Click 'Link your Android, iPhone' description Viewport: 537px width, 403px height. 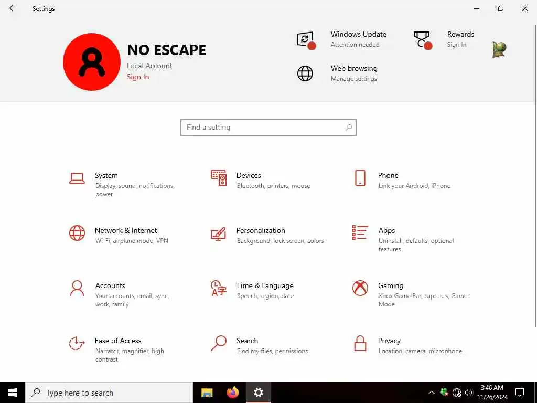tap(414, 186)
